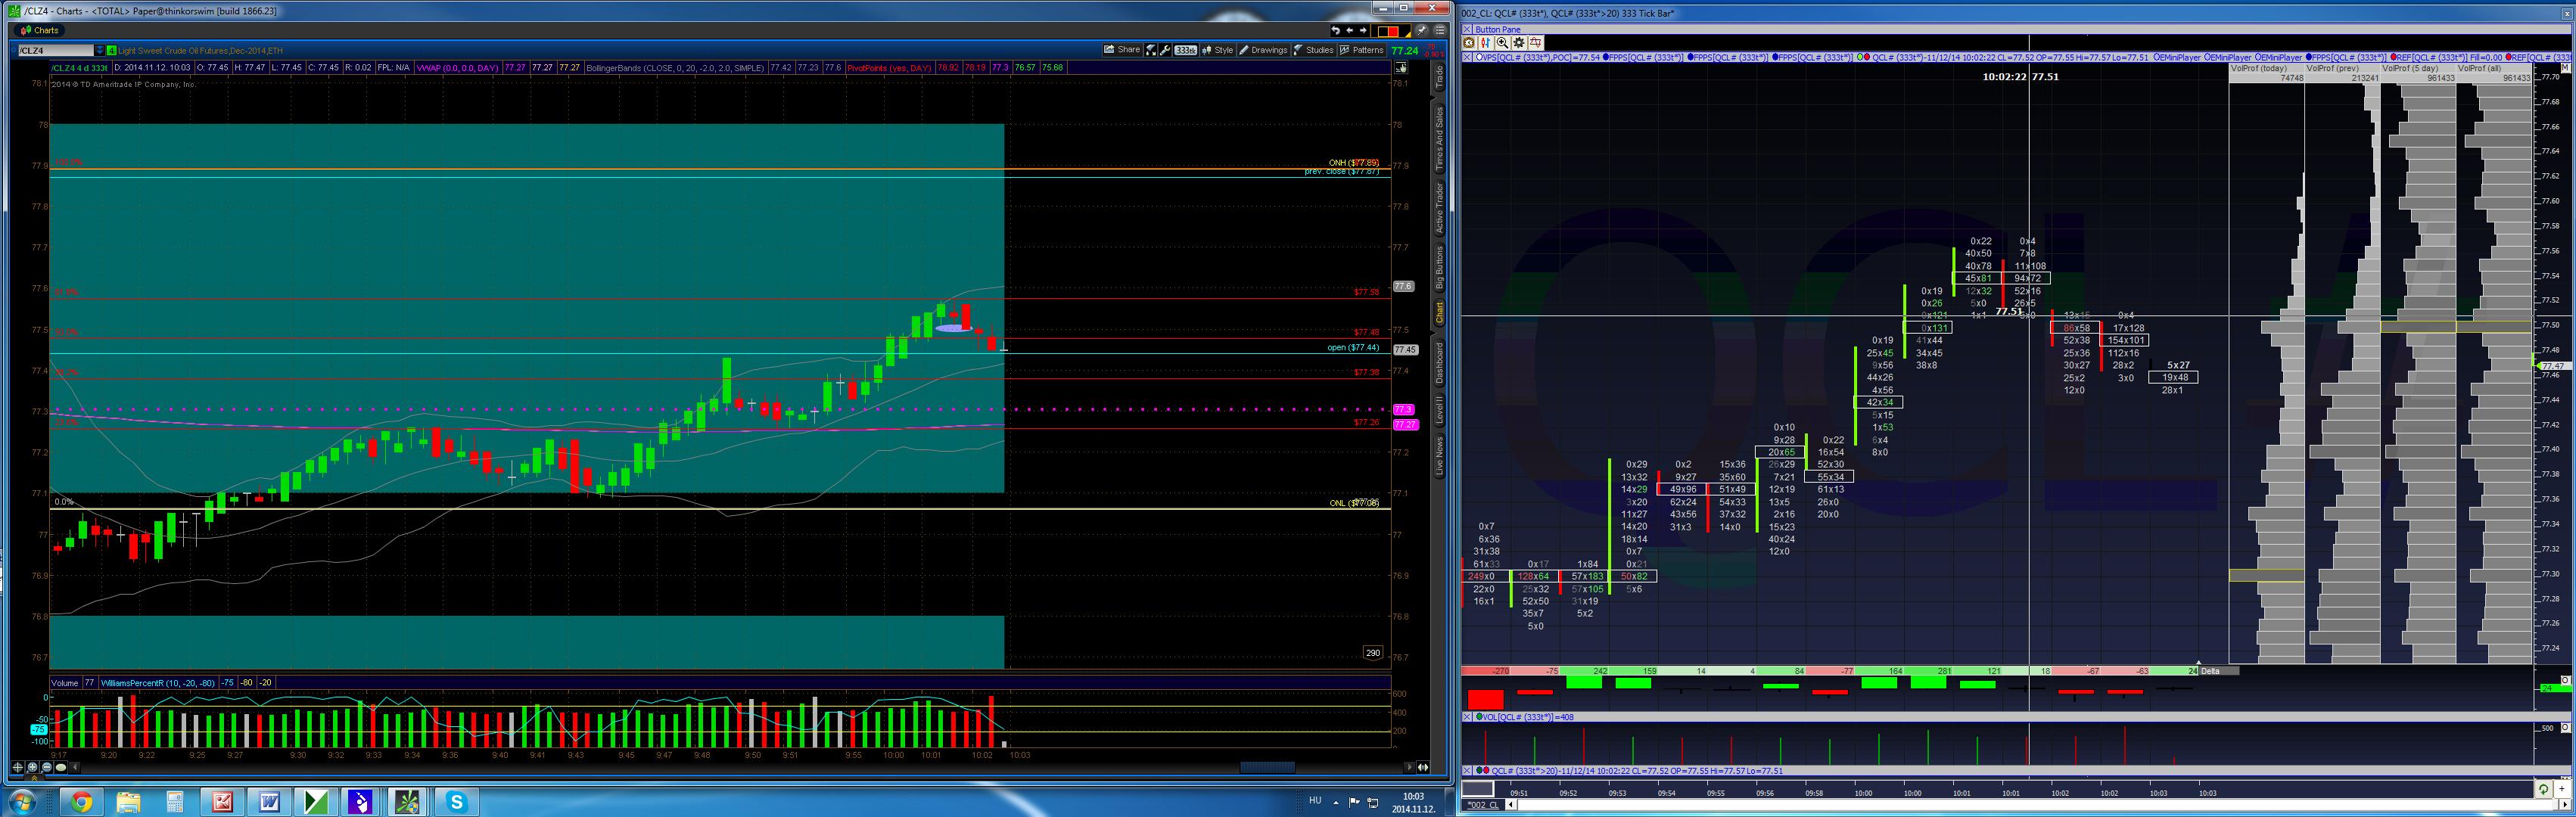Open the chart settings wrench icon
The image size is (2576, 817).
[x=1165, y=50]
